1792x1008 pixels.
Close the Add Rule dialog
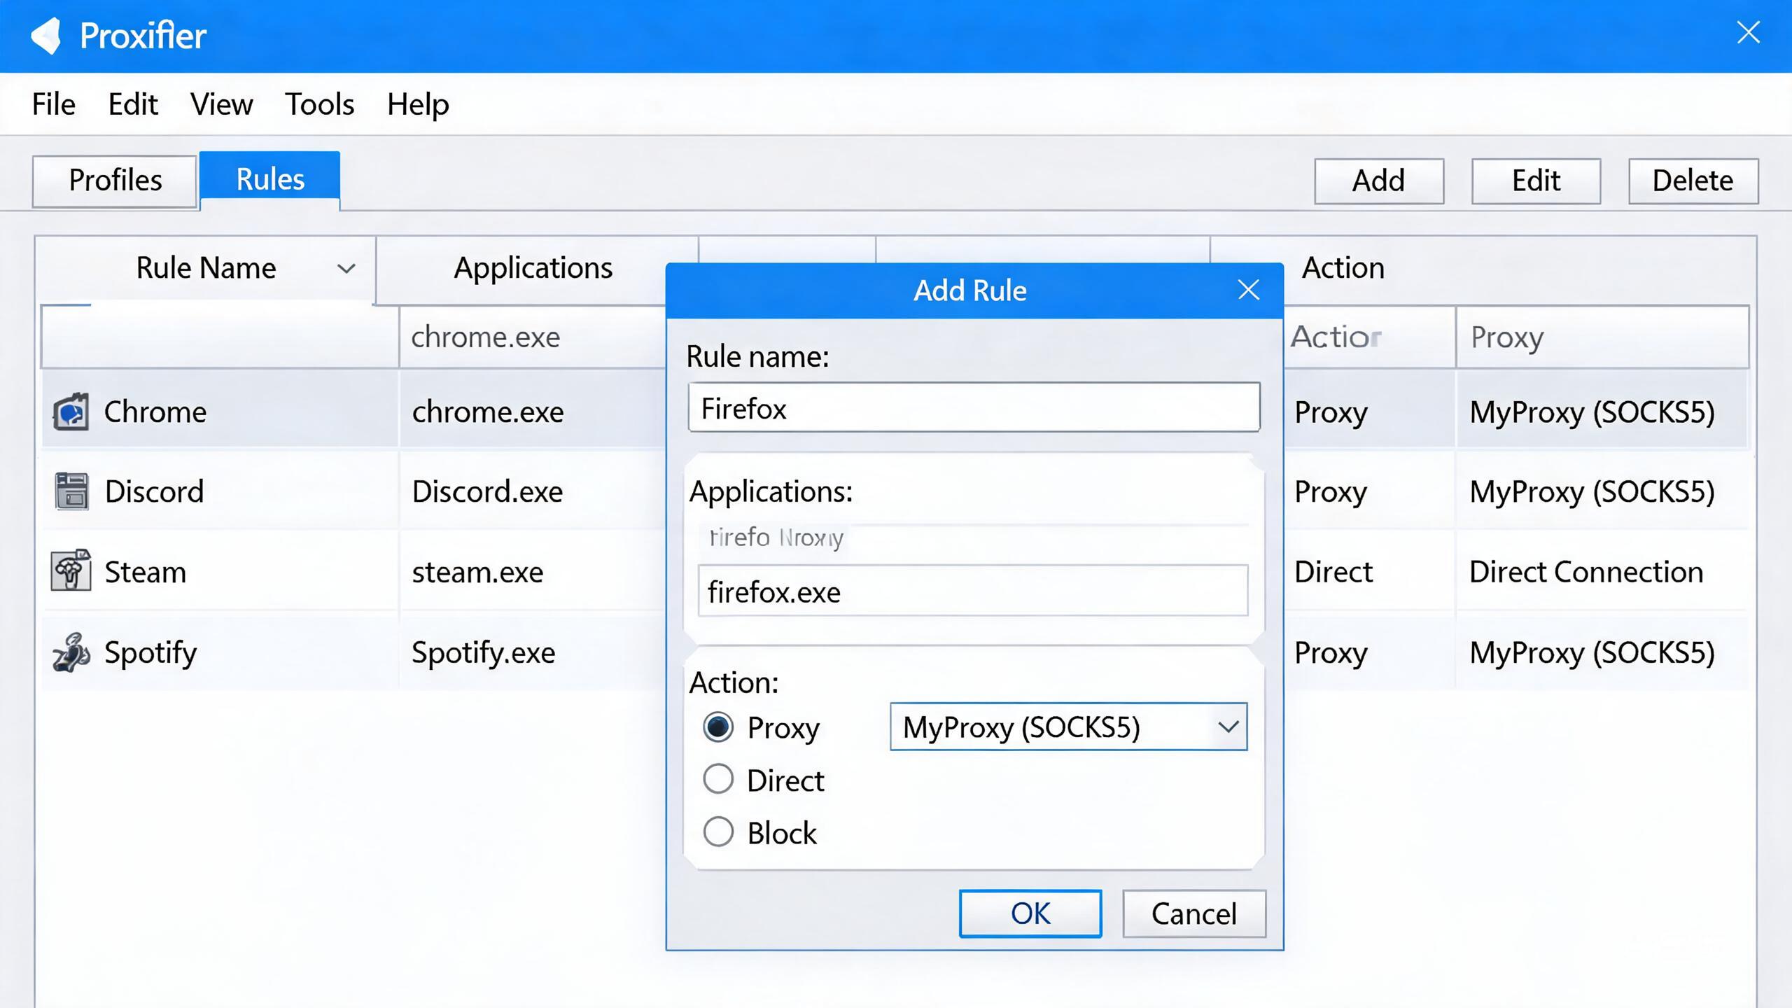point(1248,290)
